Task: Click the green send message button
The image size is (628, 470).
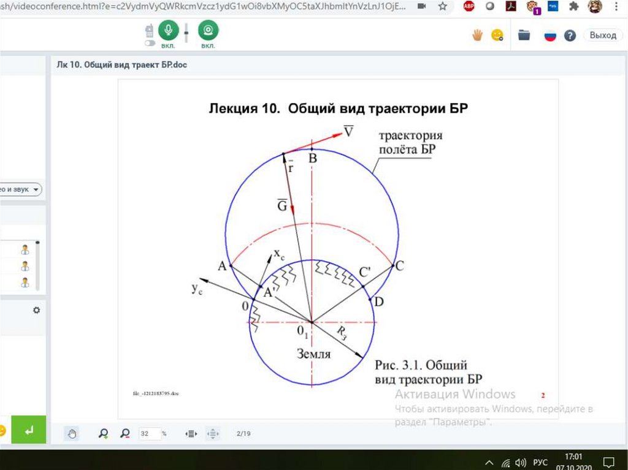Action: point(29,430)
